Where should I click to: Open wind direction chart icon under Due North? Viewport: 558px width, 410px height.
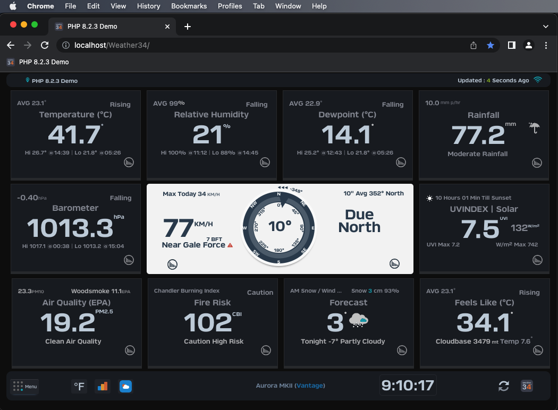coord(395,263)
